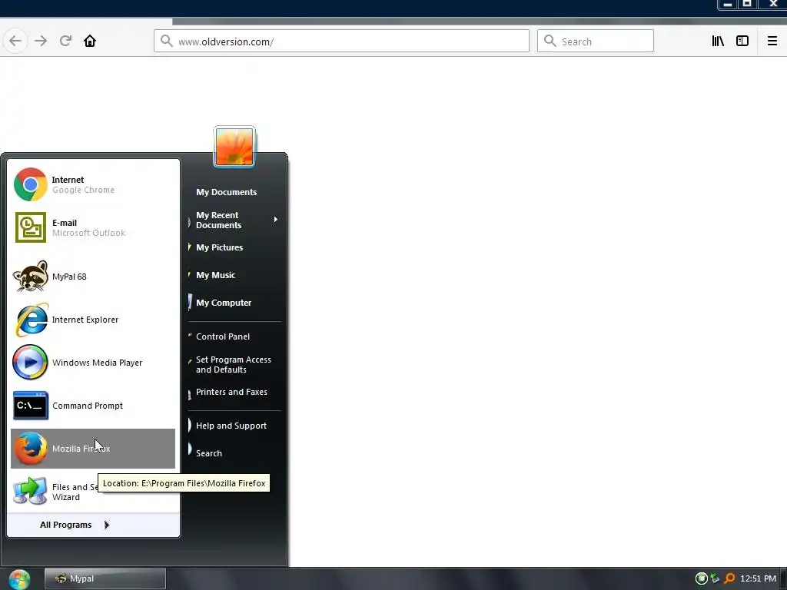Open Windows Media Player
Screen dimensions: 787x590
click(93, 363)
